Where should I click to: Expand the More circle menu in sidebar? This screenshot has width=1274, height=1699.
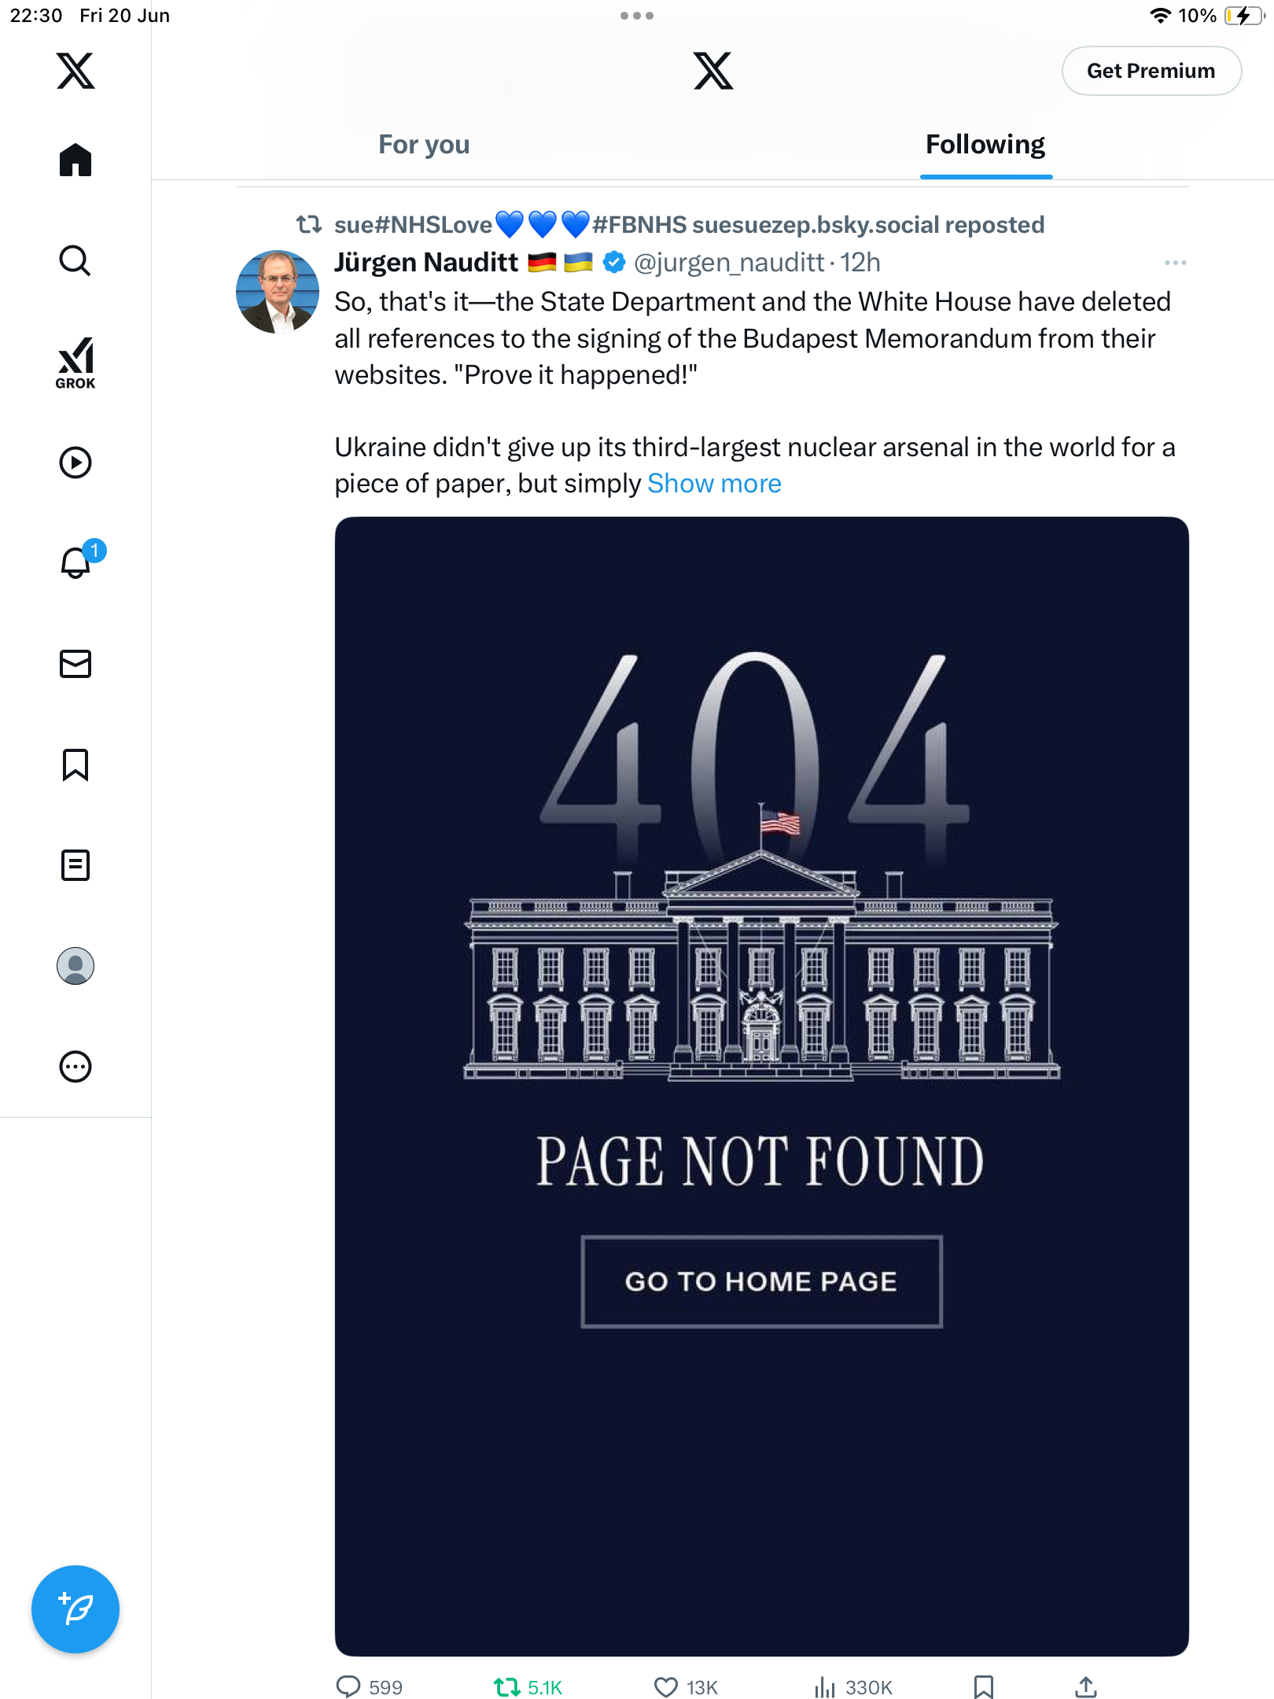click(75, 1067)
